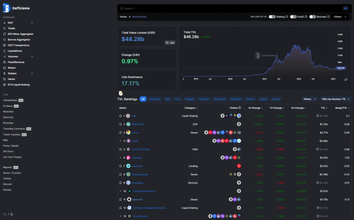Open the Others dropdown in TVL options

click(340, 17)
